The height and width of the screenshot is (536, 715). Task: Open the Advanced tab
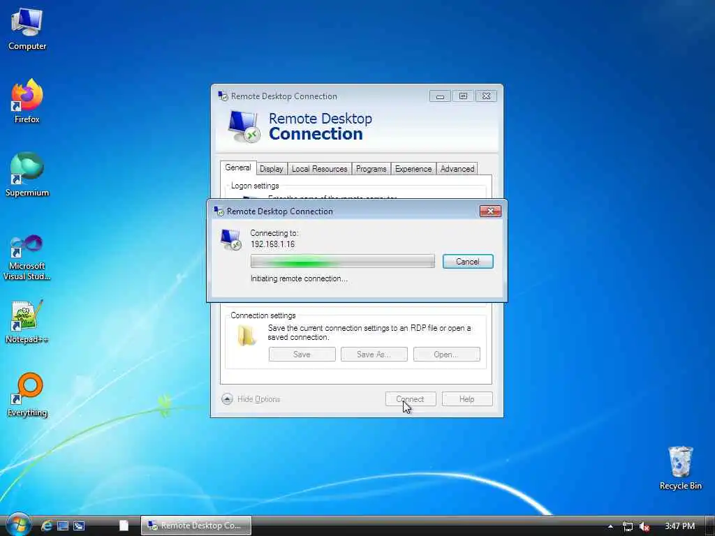click(x=457, y=169)
